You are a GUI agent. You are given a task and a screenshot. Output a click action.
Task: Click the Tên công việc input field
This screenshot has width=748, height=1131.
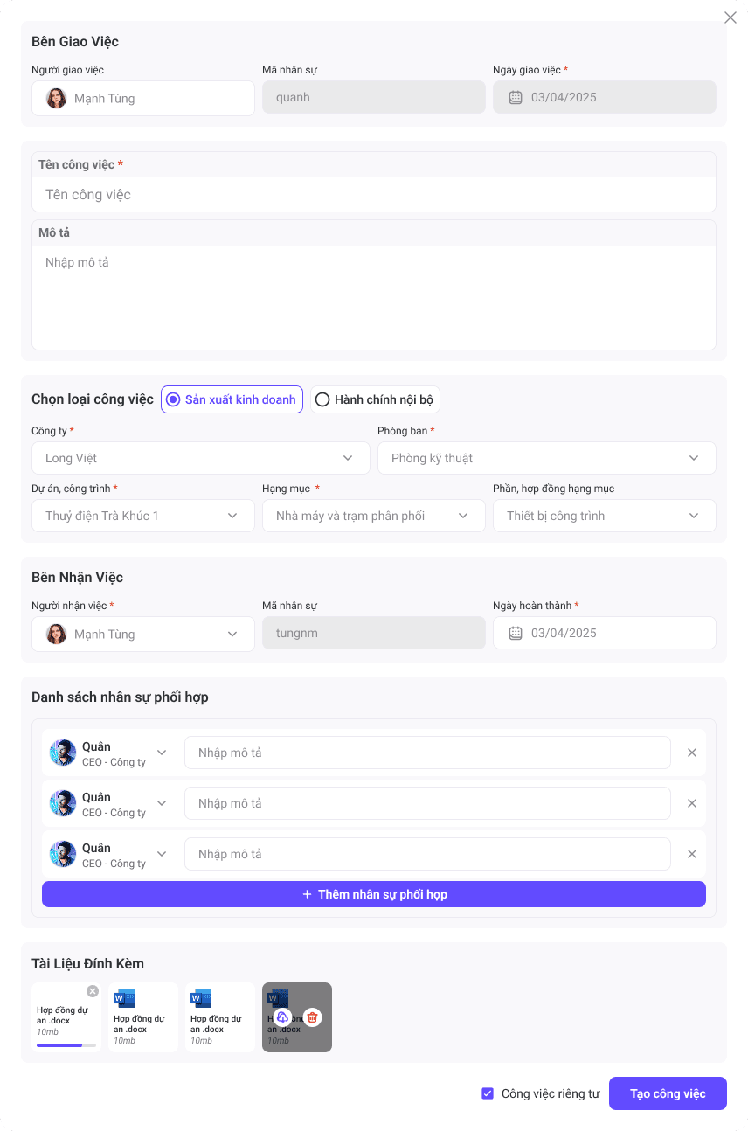click(x=374, y=195)
